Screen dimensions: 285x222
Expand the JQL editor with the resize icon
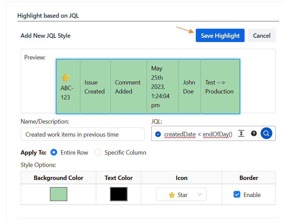pos(242,134)
